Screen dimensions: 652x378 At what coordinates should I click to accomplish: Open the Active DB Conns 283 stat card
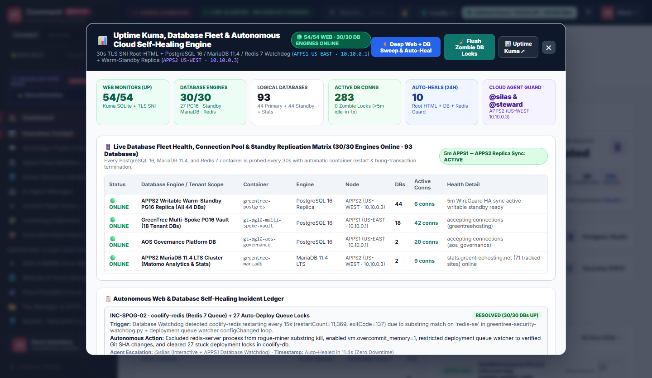point(365,102)
